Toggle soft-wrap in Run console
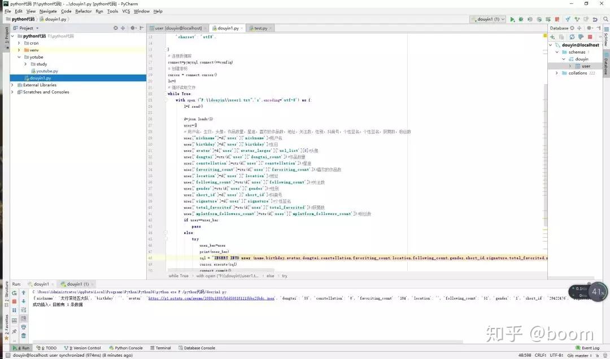 tap(24, 310)
